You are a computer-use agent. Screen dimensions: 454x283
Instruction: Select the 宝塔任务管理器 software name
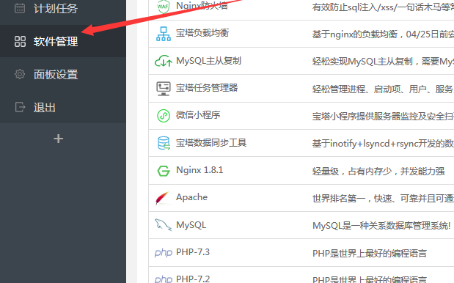pyautogui.click(x=207, y=88)
